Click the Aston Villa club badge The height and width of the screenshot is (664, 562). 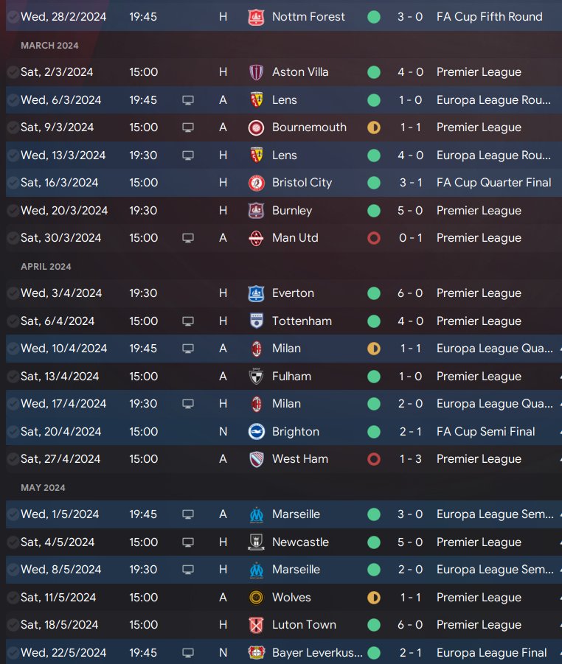[x=256, y=72]
